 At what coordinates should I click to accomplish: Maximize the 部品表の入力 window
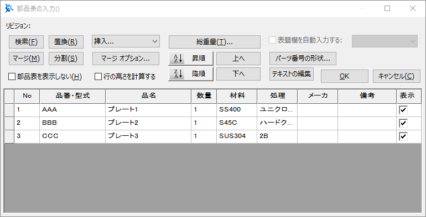pyautogui.click(x=387, y=9)
